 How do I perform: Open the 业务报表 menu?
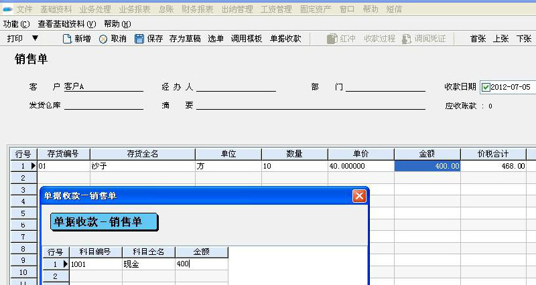(x=135, y=9)
